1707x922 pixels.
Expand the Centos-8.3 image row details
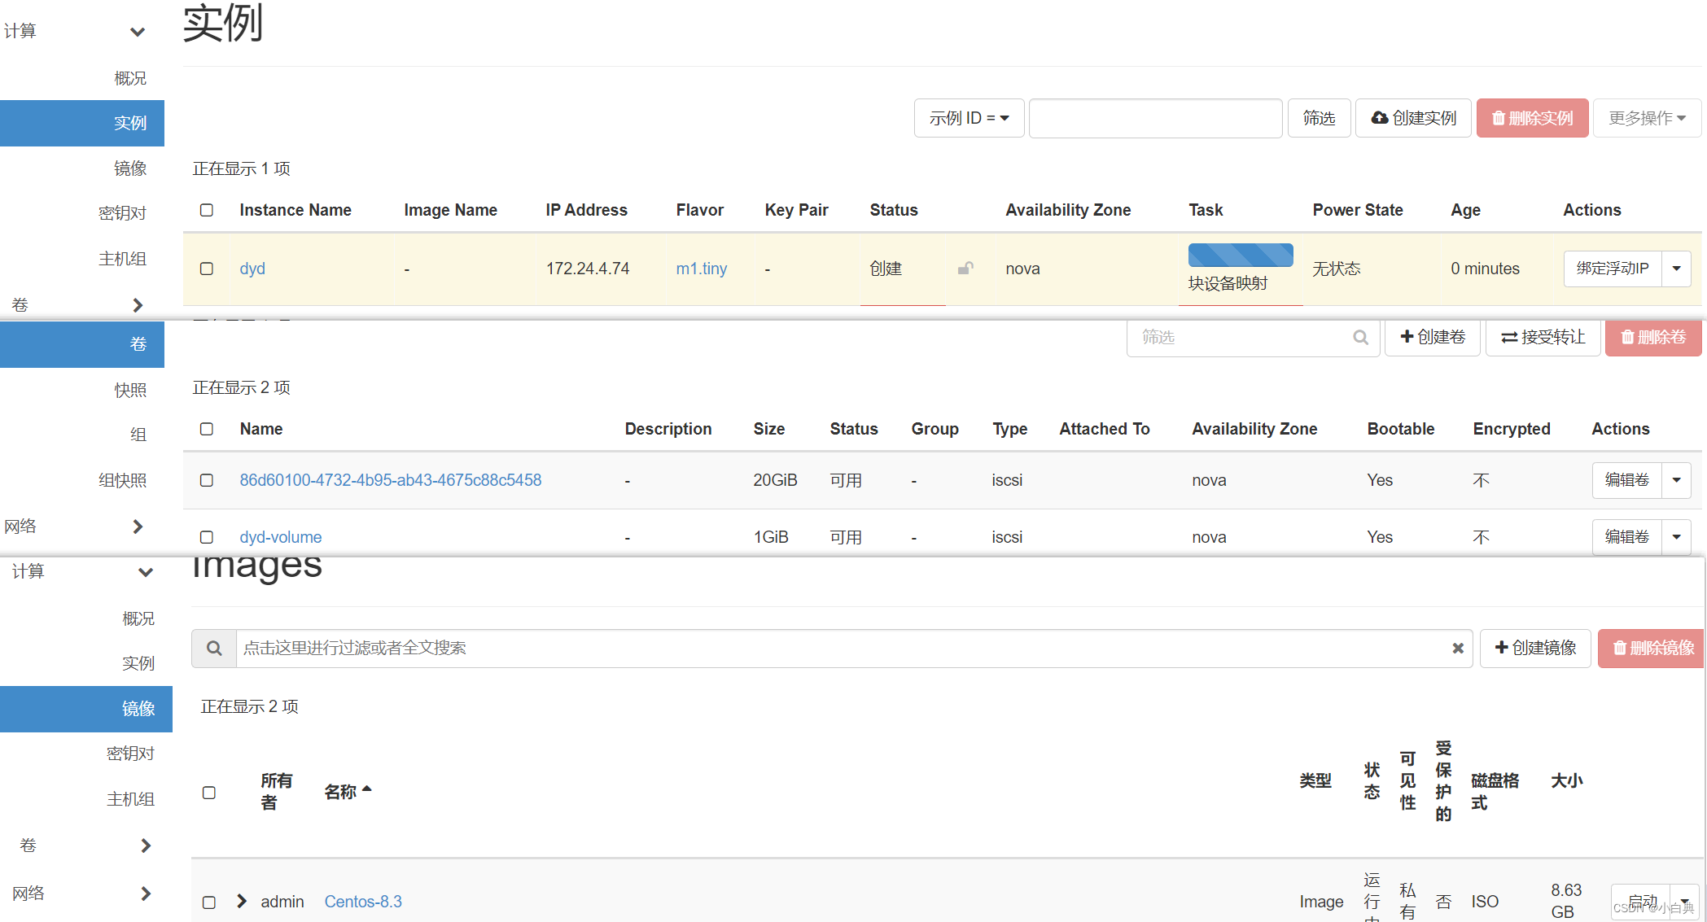[x=241, y=901]
